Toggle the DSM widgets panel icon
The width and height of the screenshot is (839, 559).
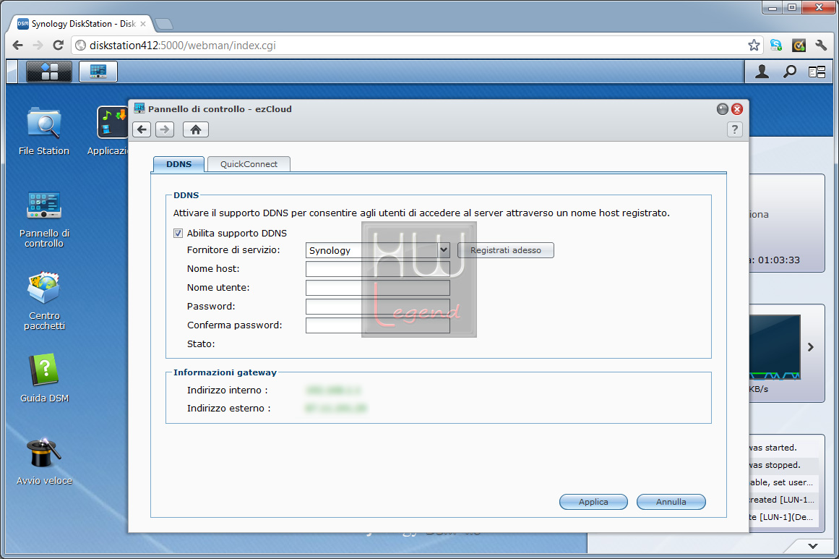pos(817,72)
